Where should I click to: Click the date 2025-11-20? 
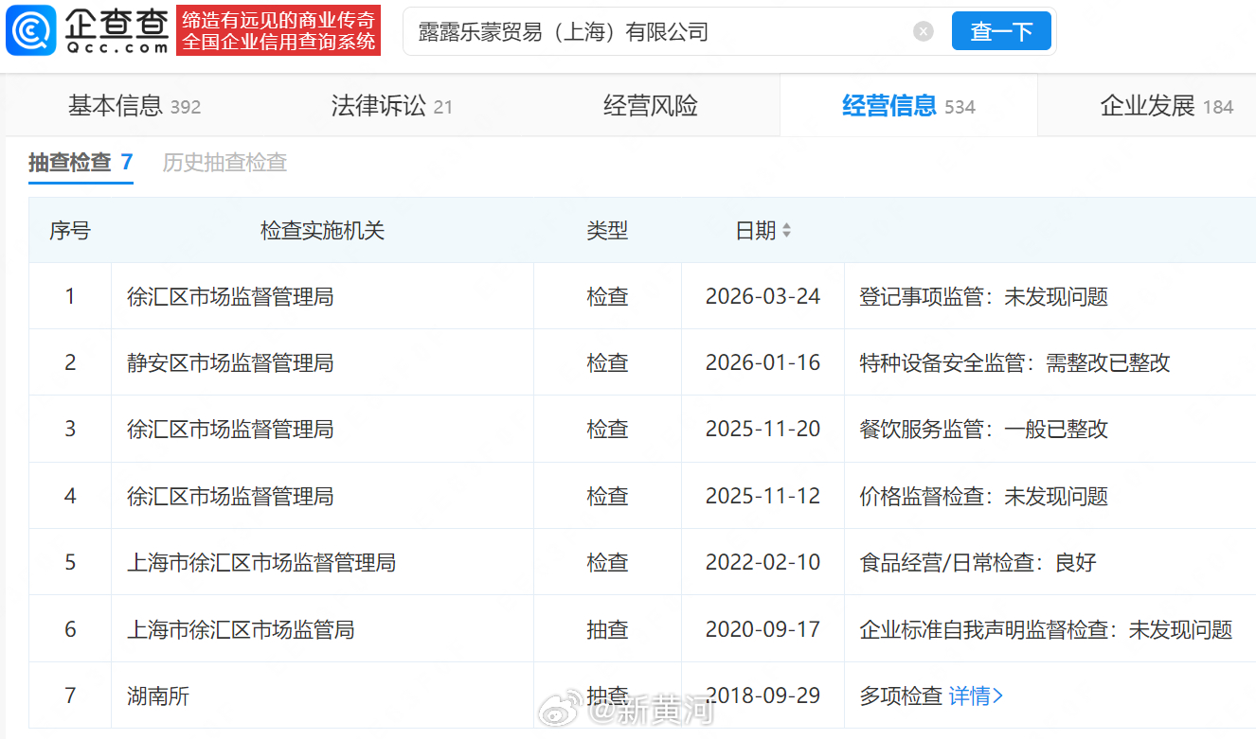pos(763,430)
